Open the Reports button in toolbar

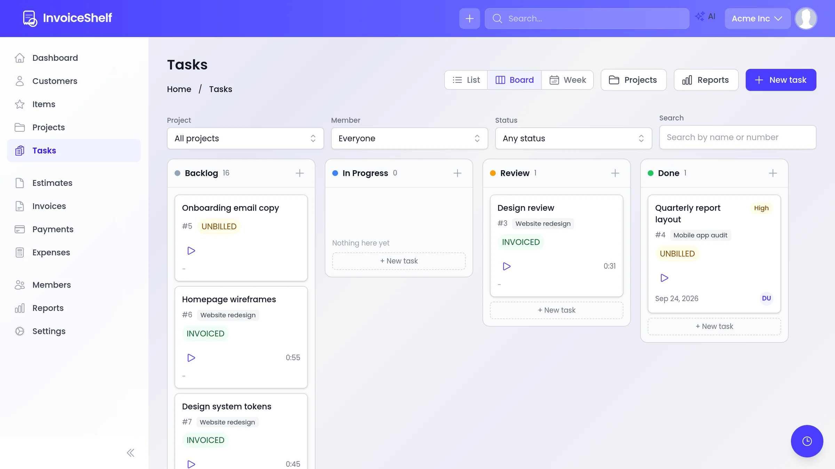[706, 80]
